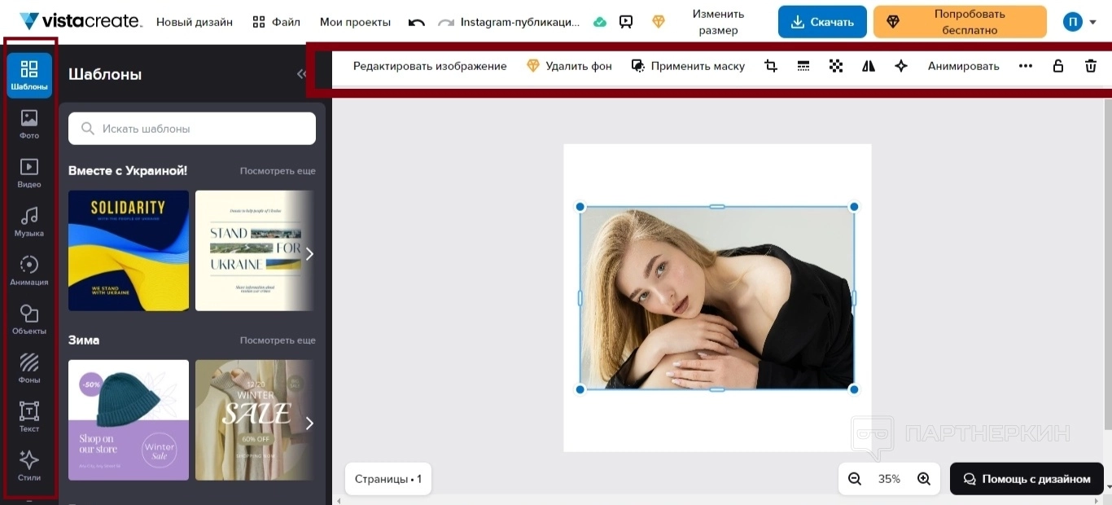Open the account profile dropdown arrow
Image resolution: width=1112 pixels, height=505 pixels.
(x=1093, y=22)
